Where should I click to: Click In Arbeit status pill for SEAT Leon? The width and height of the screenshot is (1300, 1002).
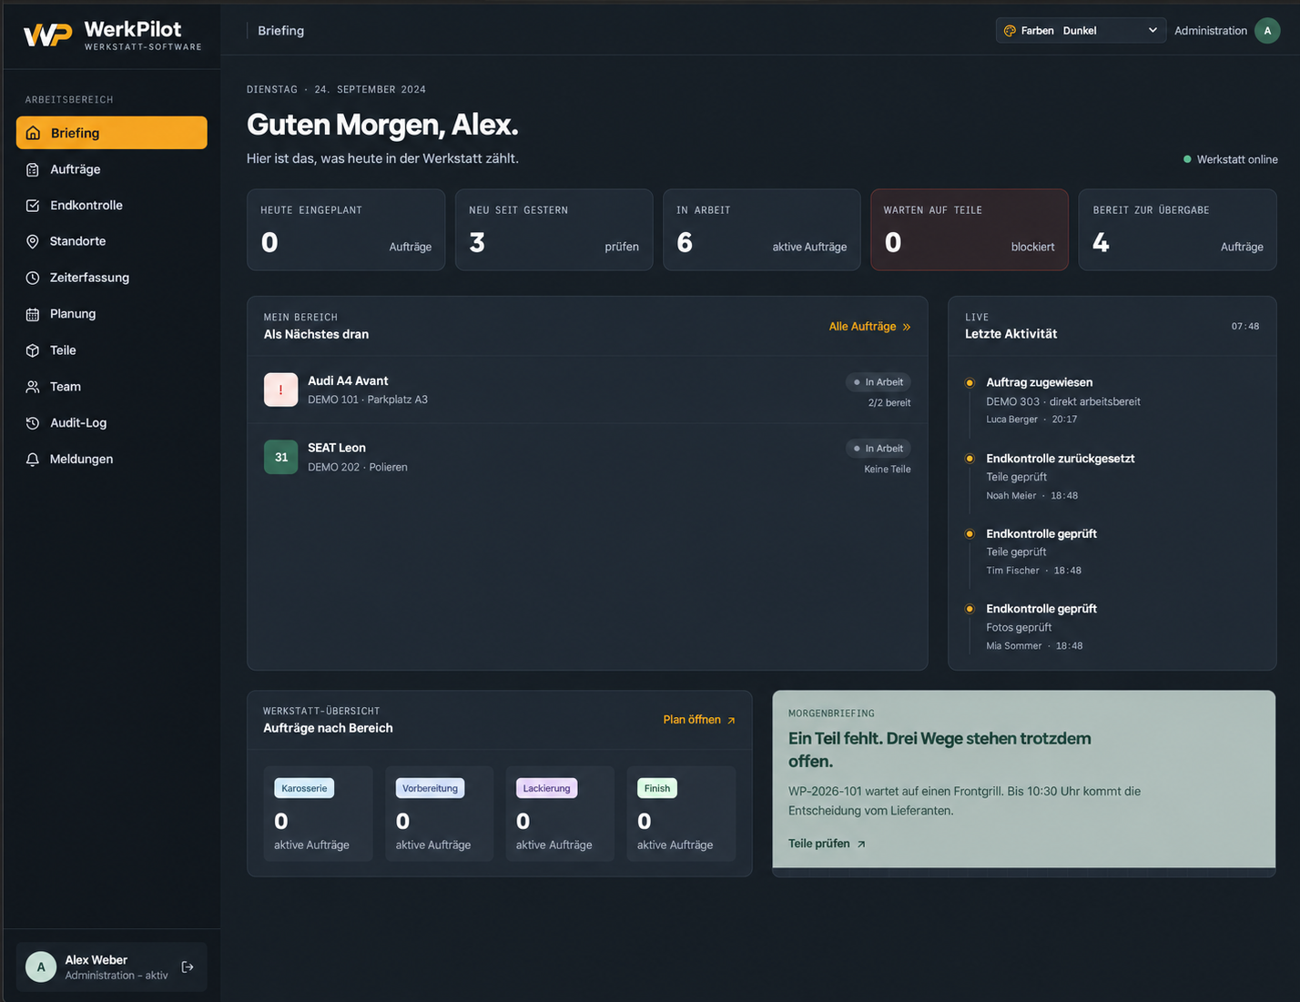tap(878, 449)
